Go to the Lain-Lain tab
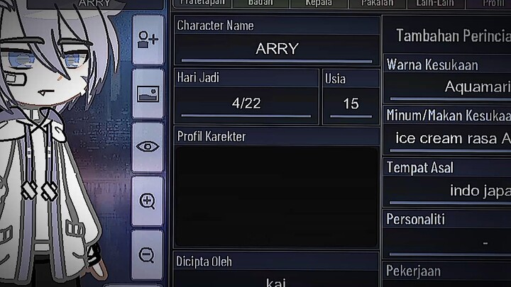Screen dimensions: 511x287 435,4
